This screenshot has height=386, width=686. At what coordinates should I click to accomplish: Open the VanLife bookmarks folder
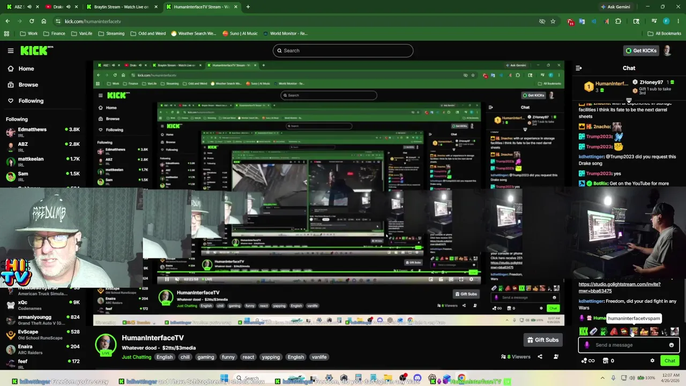[x=81, y=33]
